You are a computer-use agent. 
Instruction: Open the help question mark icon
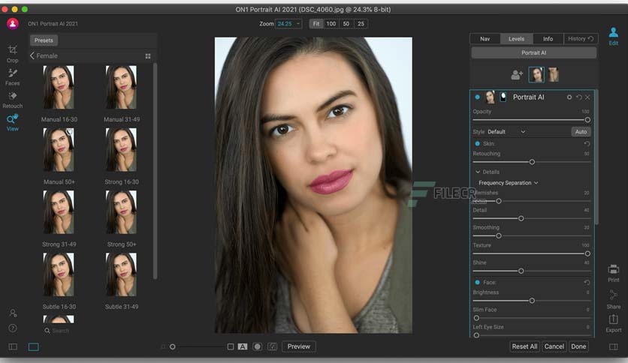point(13,328)
